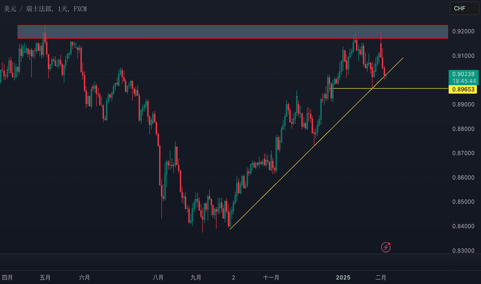The image size is (481, 284).
Task: Click the 五月 label on time axis
Action: tap(45, 278)
